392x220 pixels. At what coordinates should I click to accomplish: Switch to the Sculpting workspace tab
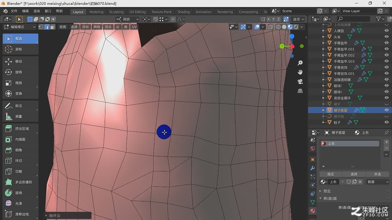[x=116, y=12]
